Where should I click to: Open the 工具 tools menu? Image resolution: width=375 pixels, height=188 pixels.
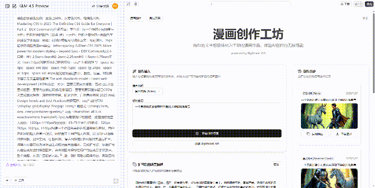coord(19,180)
